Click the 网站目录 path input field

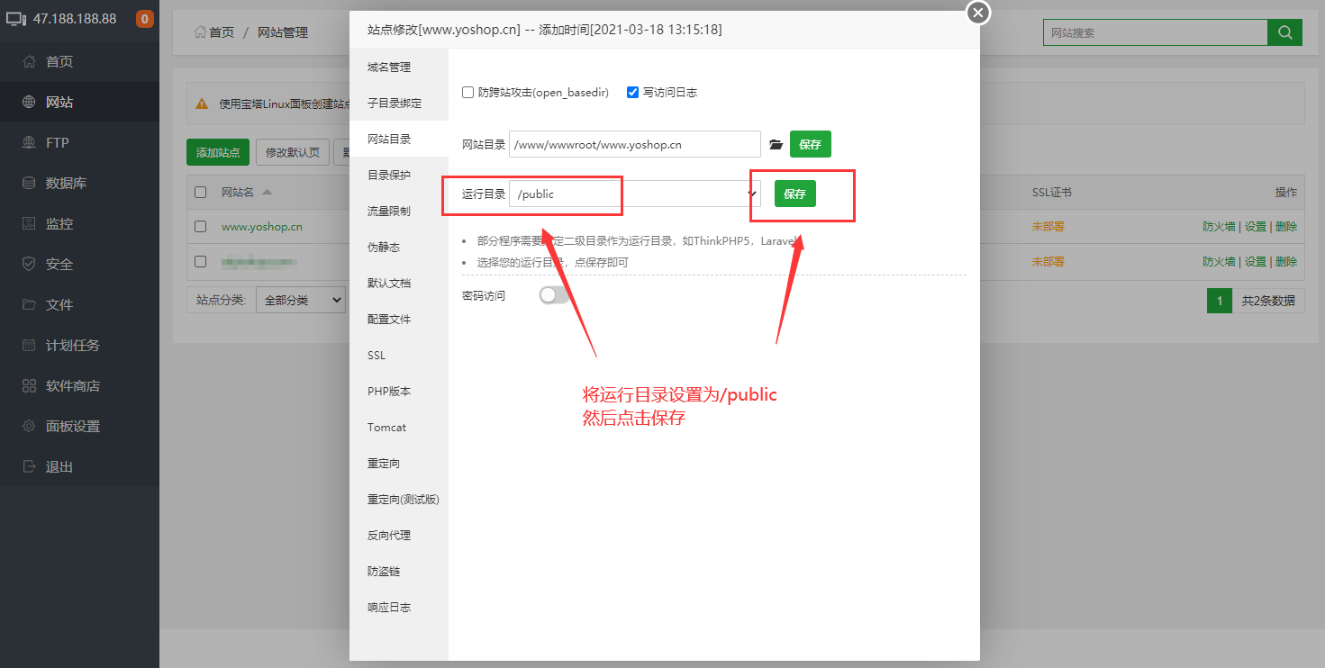(x=634, y=144)
